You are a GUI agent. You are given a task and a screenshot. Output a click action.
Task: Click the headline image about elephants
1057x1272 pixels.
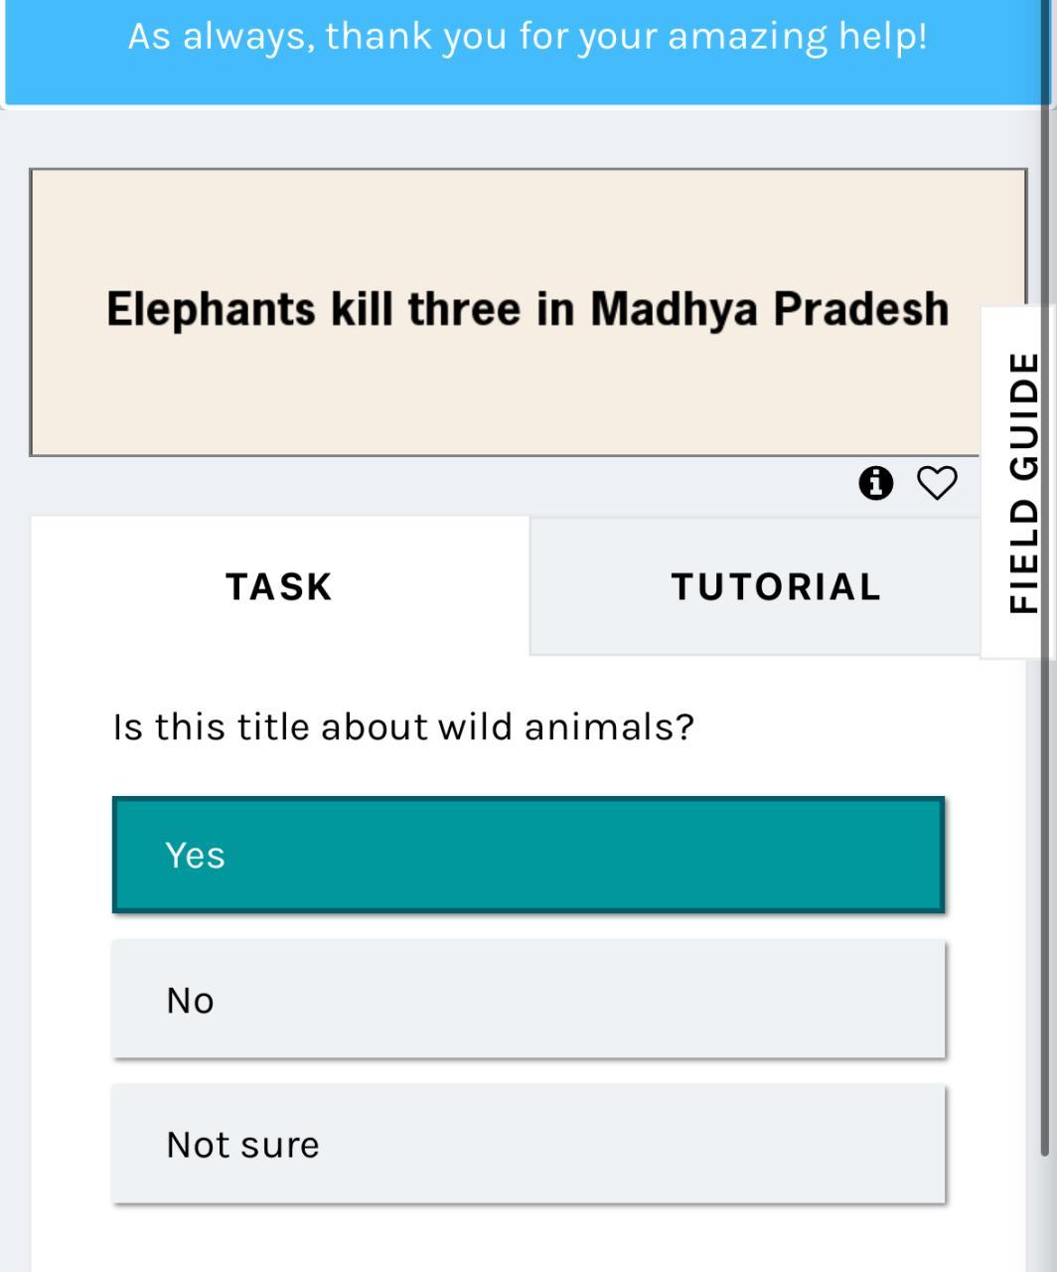click(x=528, y=312)
